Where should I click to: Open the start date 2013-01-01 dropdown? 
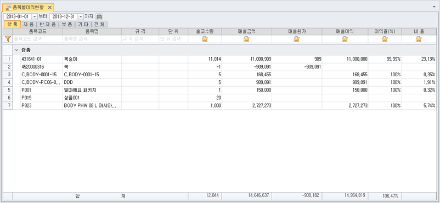[35, 16]
